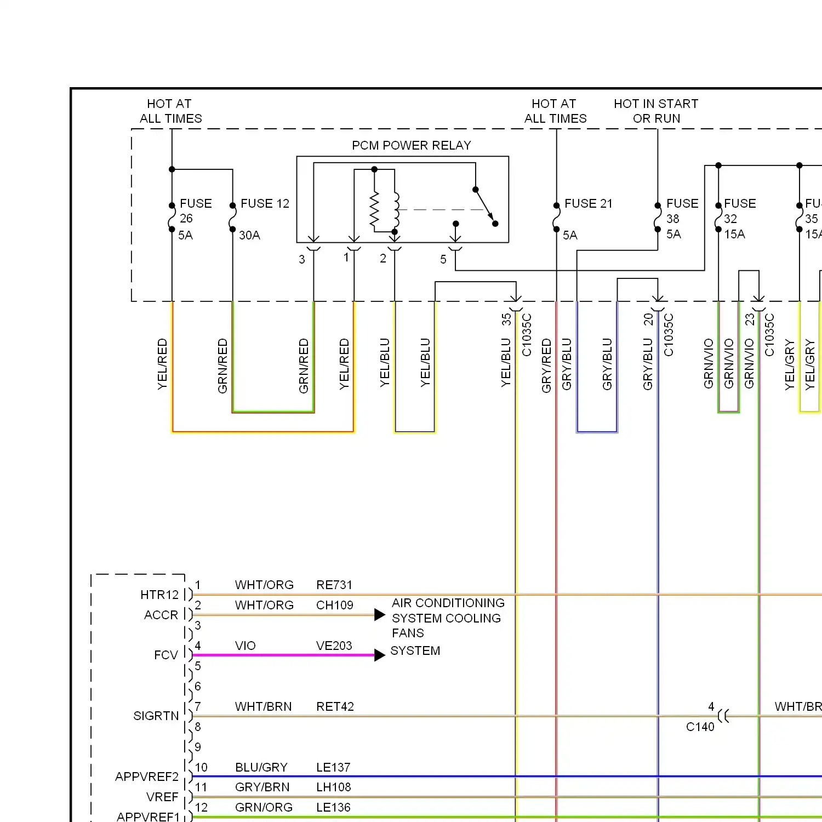Select circuit code CH109

335,605
